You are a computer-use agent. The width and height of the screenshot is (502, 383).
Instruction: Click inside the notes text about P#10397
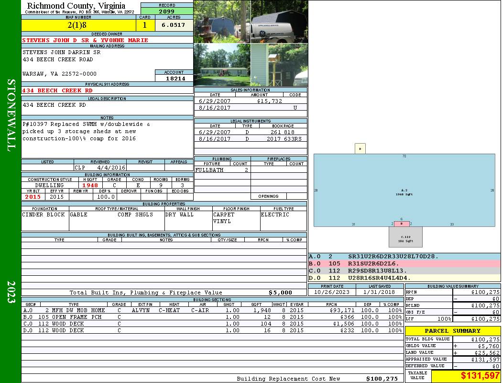tap(86, 132)
